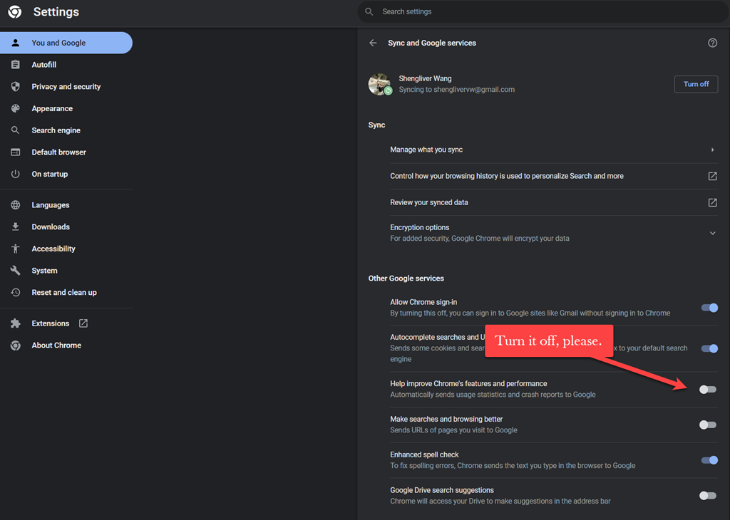Open external link icon for Review your synced data
The image size is (730, 520).
712,202
